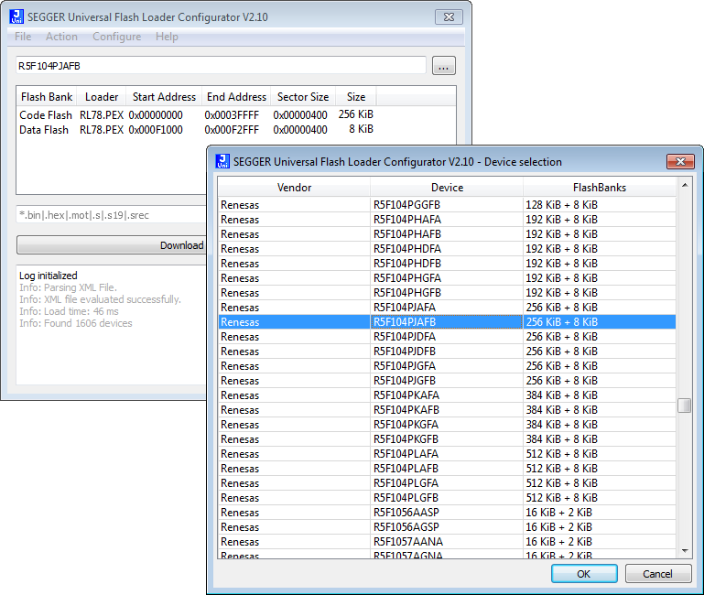Select device R5F104PHDFB
704x595 pixels.
tap(447, 264)
